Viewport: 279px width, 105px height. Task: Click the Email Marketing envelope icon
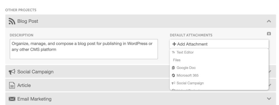click(12, 99)
